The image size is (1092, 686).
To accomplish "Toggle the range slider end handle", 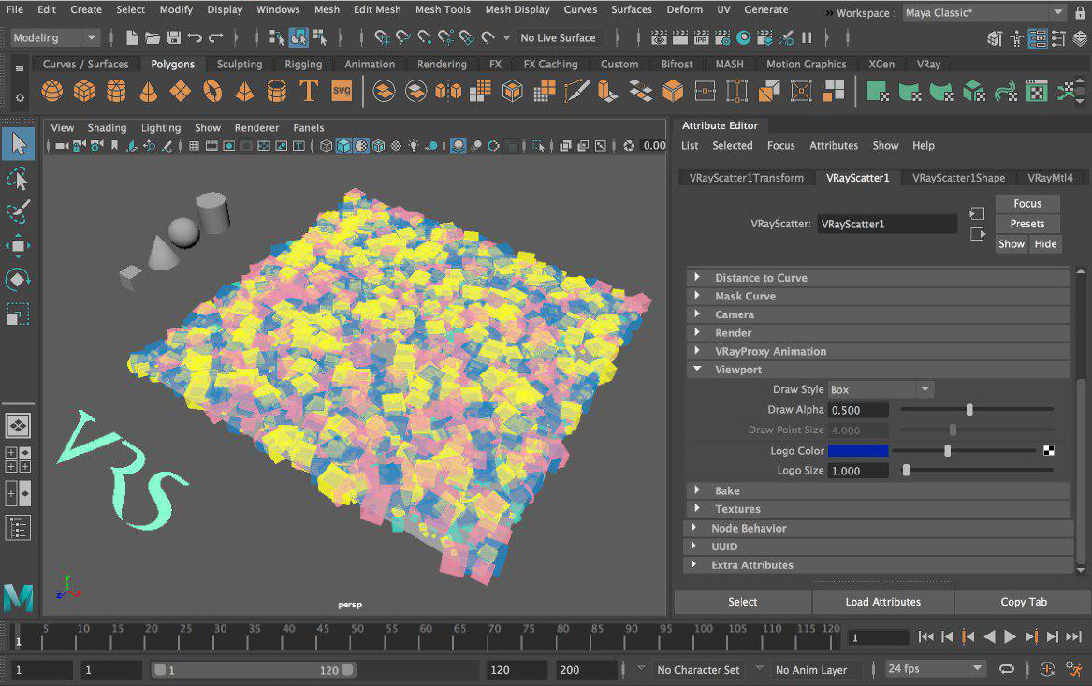I will [x=347, y=670].
